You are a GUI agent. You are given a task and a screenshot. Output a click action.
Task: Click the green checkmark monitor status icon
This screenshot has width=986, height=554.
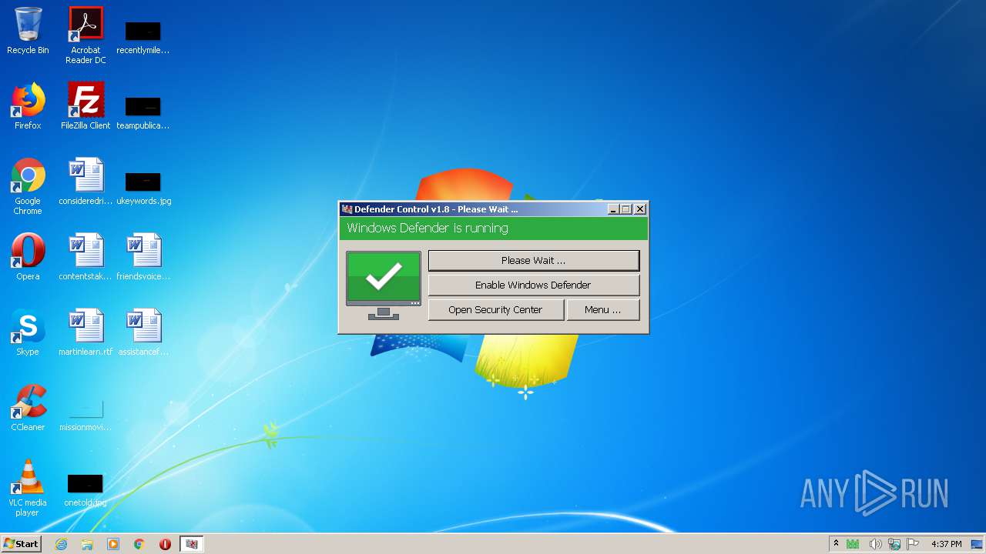(384, 285)
